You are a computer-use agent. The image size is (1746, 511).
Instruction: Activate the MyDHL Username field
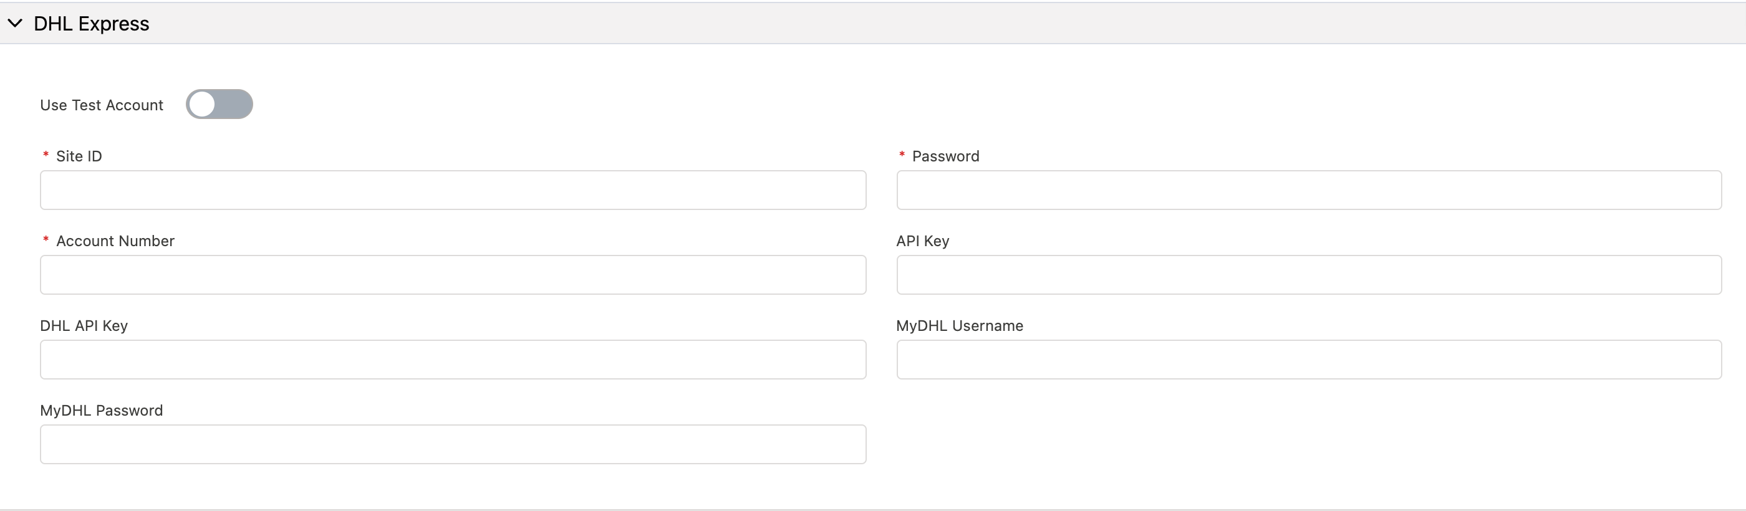(x=1309, y=359)
